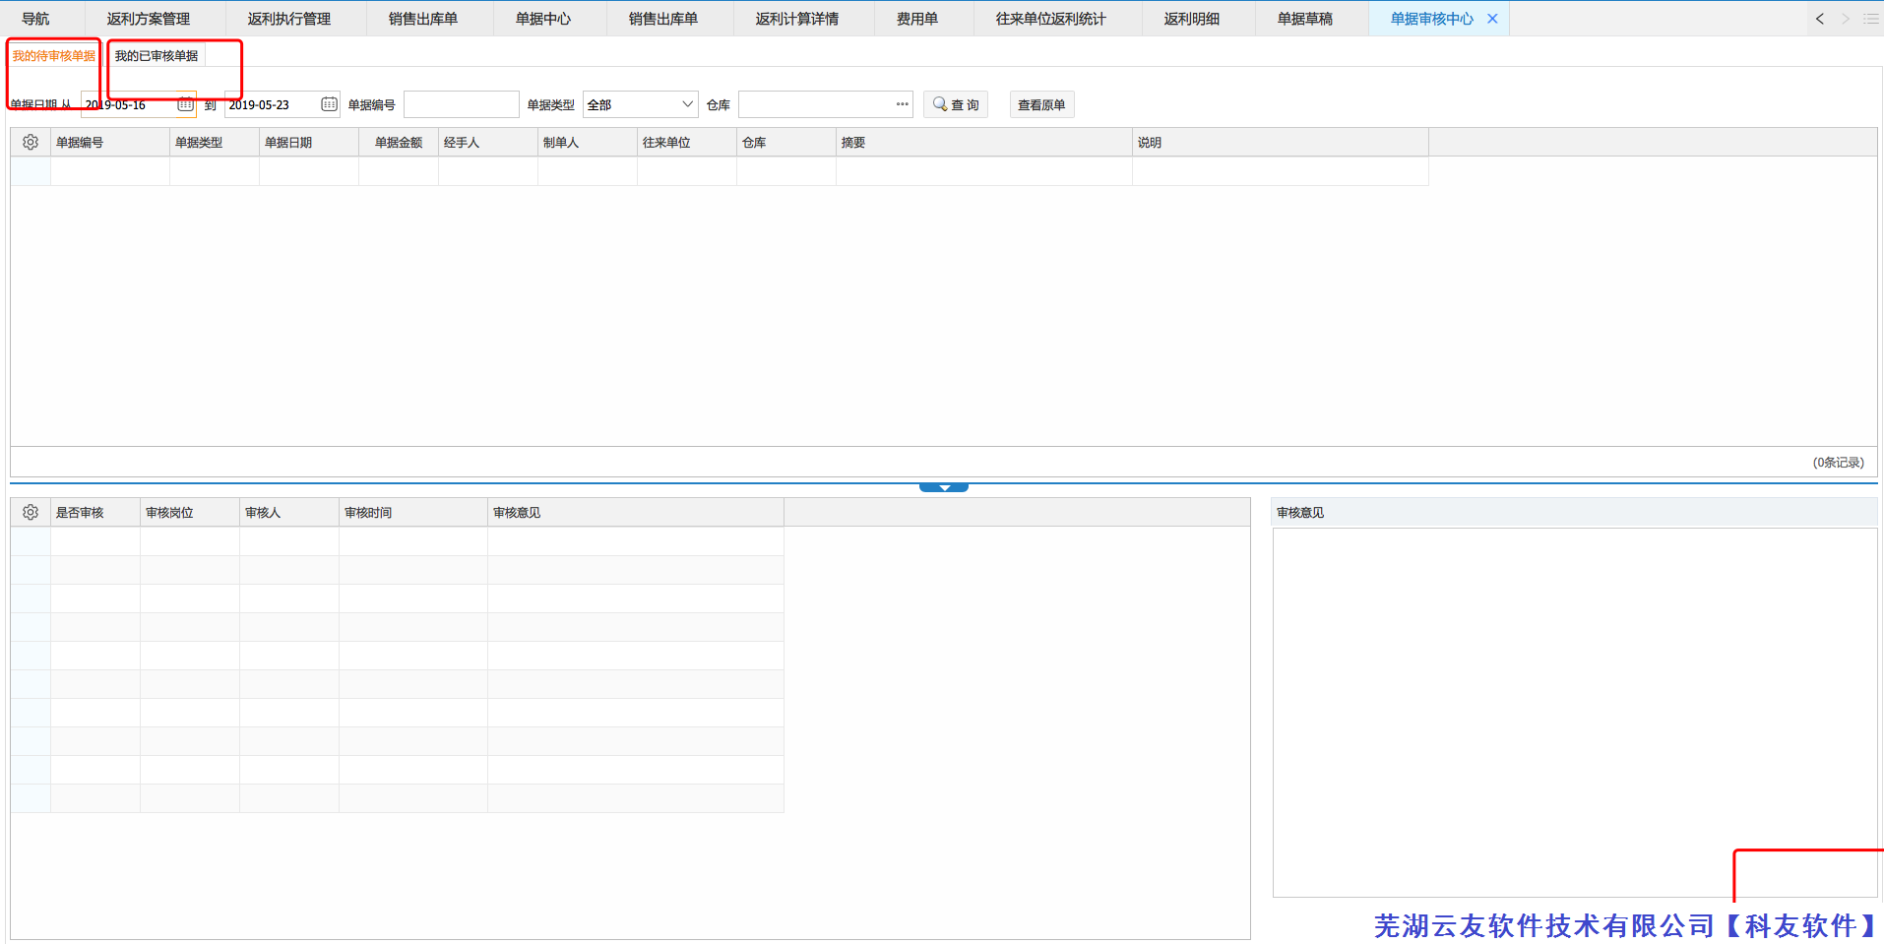
Task: Switch to 我的已审核单据 tab
Action: click(x=157, y=56)
